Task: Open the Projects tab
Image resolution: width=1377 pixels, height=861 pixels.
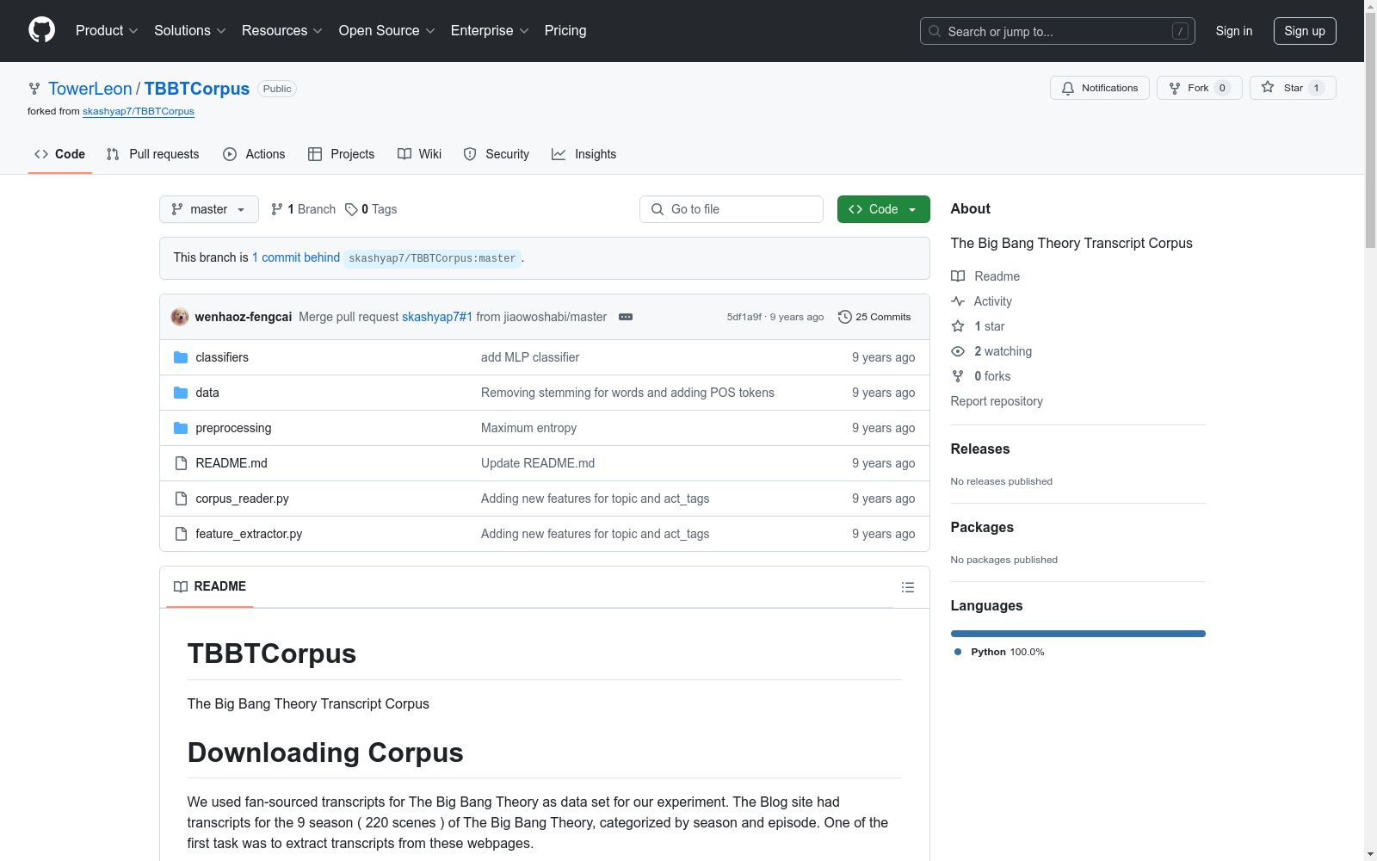Action: [341, 154]
